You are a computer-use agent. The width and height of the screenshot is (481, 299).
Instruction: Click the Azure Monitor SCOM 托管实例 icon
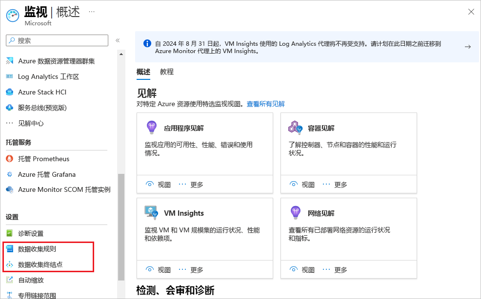pyautogui.click(x=9, y=189)
